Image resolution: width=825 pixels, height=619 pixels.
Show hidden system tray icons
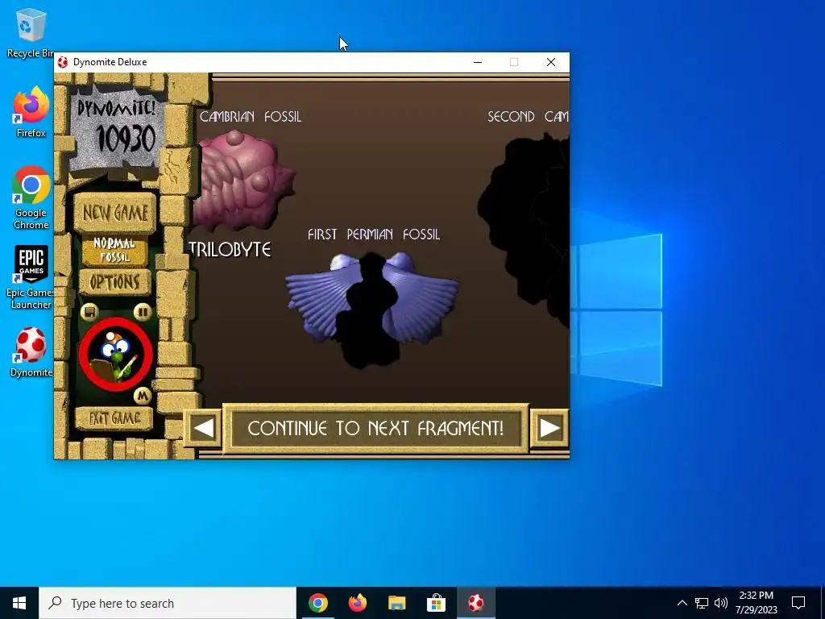click(682, 603)
